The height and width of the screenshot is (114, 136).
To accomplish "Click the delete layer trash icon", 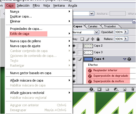I will (x=133, y=89).
